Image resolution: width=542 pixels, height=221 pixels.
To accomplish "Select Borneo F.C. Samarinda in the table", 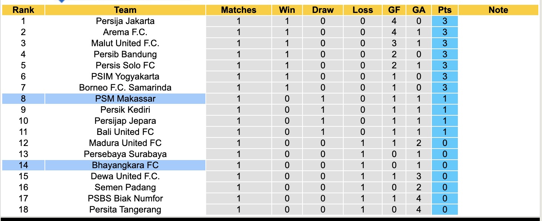I will (125, 88).
